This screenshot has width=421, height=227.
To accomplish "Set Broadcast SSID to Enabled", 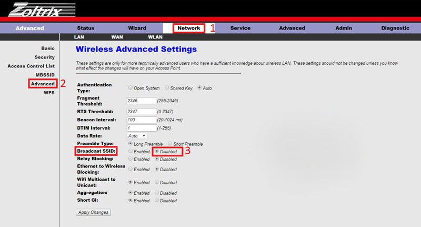I will click(x=130, y=151).
